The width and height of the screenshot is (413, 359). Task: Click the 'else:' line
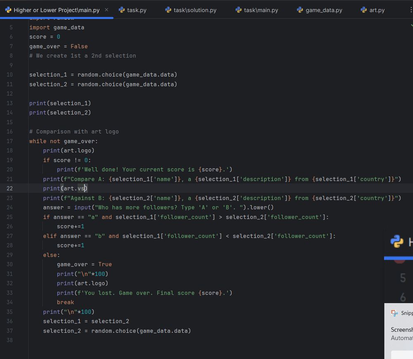pos(52,255)
